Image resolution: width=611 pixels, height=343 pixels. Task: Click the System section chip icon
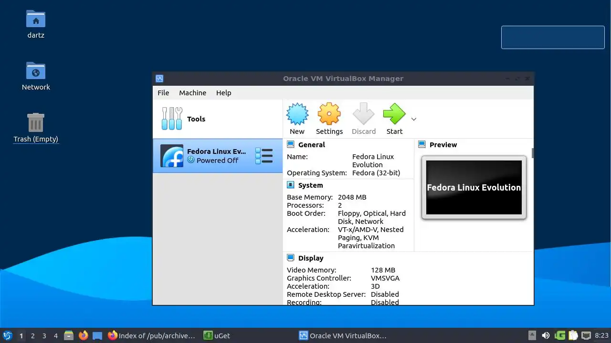click(290, 185)
